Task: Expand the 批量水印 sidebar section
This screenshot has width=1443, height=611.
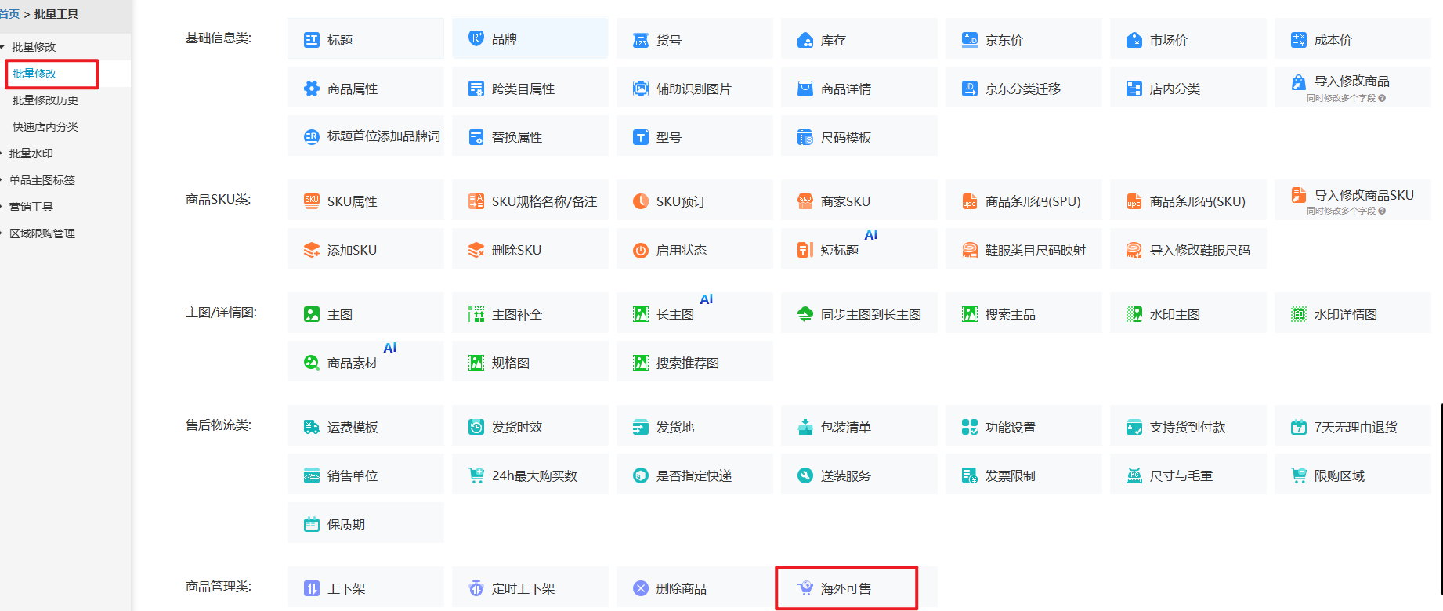Action: tap(31, 154)
